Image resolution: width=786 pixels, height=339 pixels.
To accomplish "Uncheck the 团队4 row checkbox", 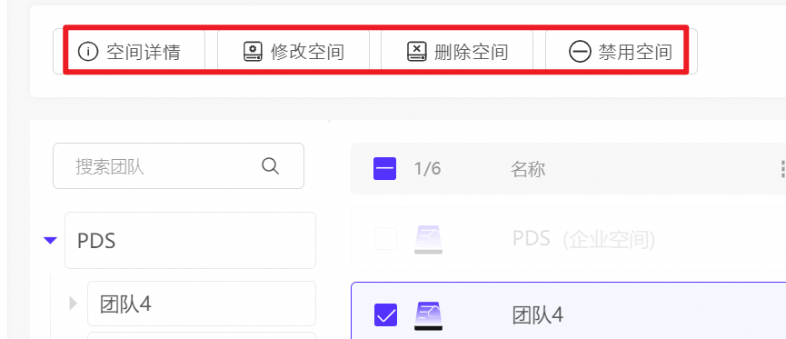I will pyautogui.click(x=385, y=315).
